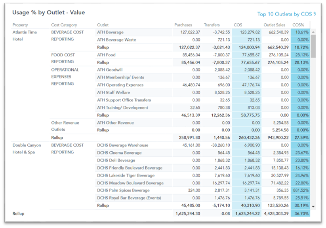Select the Double Canyon Hotel & Spa property cell
This screenshot has width=326, height=228.
click(x=27, y=149)
